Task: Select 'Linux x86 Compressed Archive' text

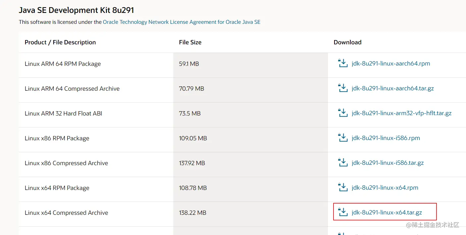Action: [x=66, y=163]
